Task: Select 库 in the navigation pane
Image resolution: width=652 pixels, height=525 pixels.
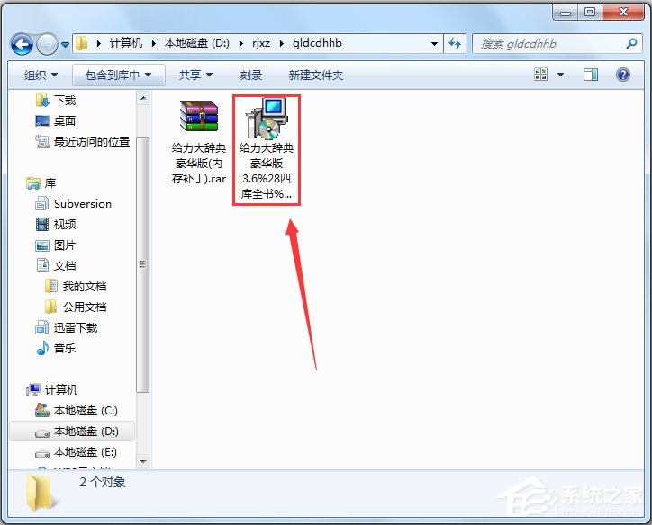Action: [50, 183]
